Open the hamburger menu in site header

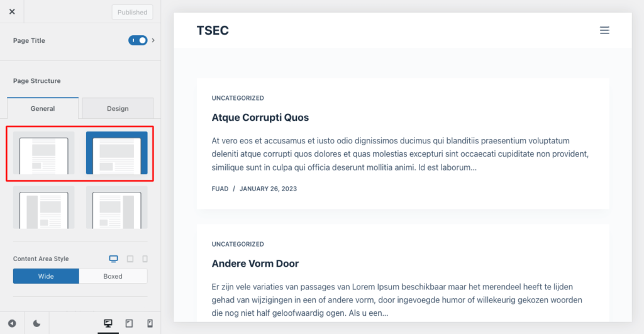click(x=604, y=30)
